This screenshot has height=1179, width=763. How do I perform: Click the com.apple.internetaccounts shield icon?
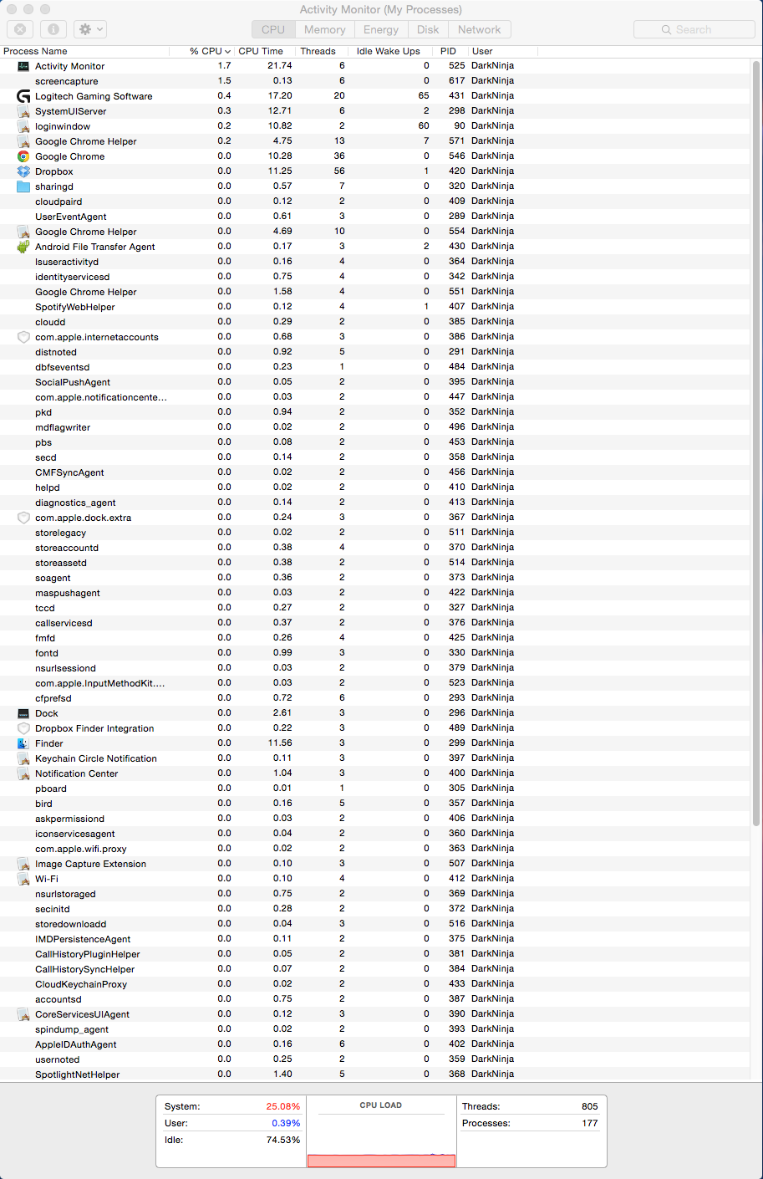23,337
